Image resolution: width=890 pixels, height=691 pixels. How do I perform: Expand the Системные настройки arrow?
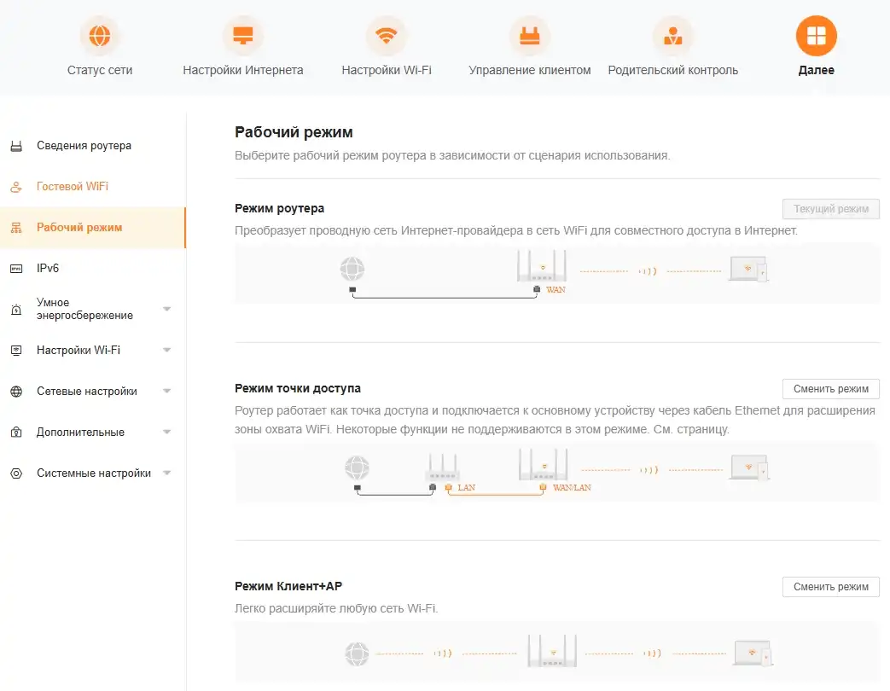[x=167, y=473]
